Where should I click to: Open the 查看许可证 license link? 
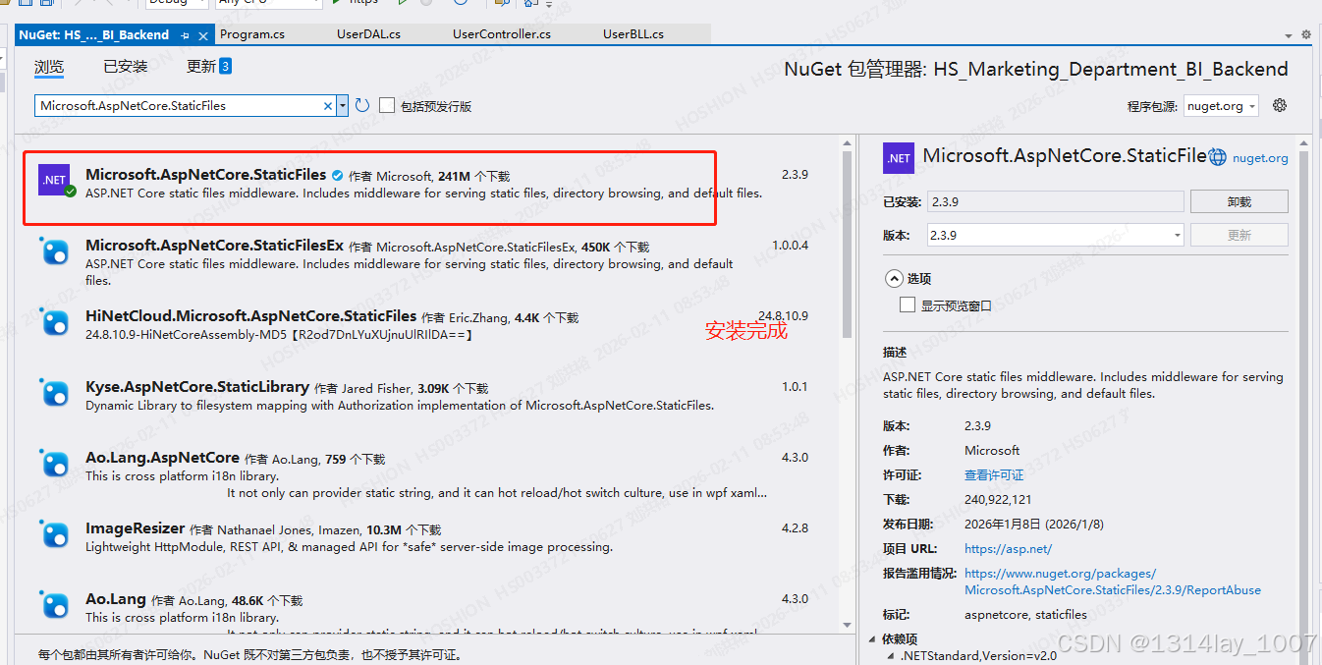tap(994, 475)
